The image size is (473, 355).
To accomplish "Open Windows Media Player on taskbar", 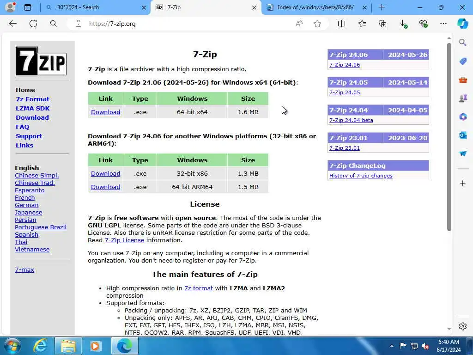I will pyautogui.click(x=96, y=346).
